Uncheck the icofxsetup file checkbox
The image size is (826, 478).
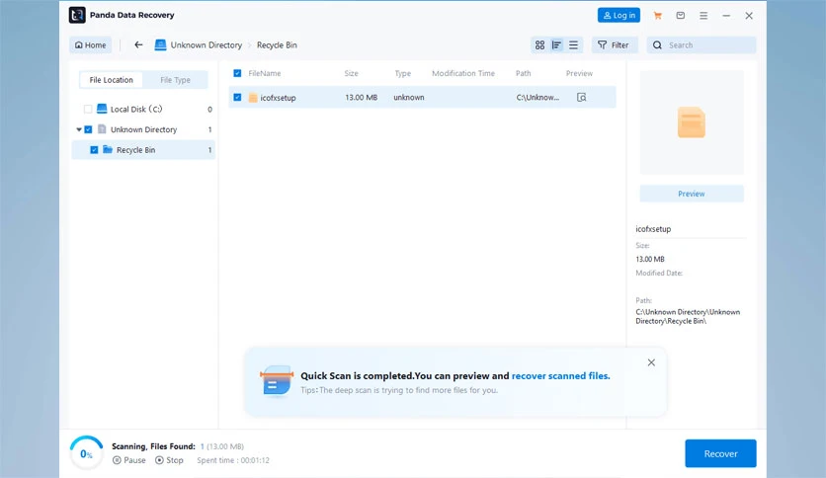237,98
